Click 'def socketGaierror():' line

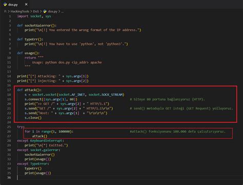tap(37, 26)
